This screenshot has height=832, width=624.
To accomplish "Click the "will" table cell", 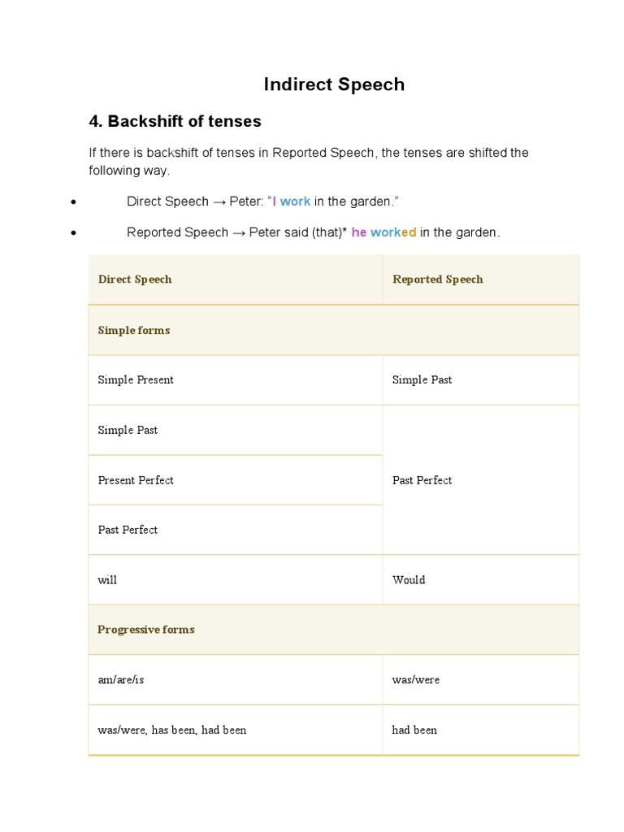I will [x=107, y=580].
